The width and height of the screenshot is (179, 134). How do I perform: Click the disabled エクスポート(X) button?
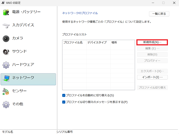click(152, 71)
